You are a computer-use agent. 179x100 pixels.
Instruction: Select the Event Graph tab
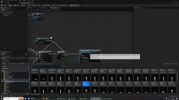point(54,8)
